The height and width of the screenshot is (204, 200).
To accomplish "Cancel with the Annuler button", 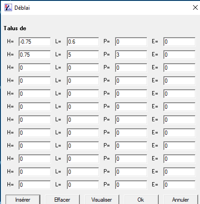I will click(x=181, y=200).
